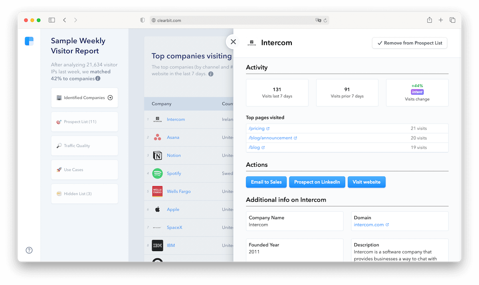
Task: Click the "19 visits" count
Action: pyautogui.click(x=419, y=147)
